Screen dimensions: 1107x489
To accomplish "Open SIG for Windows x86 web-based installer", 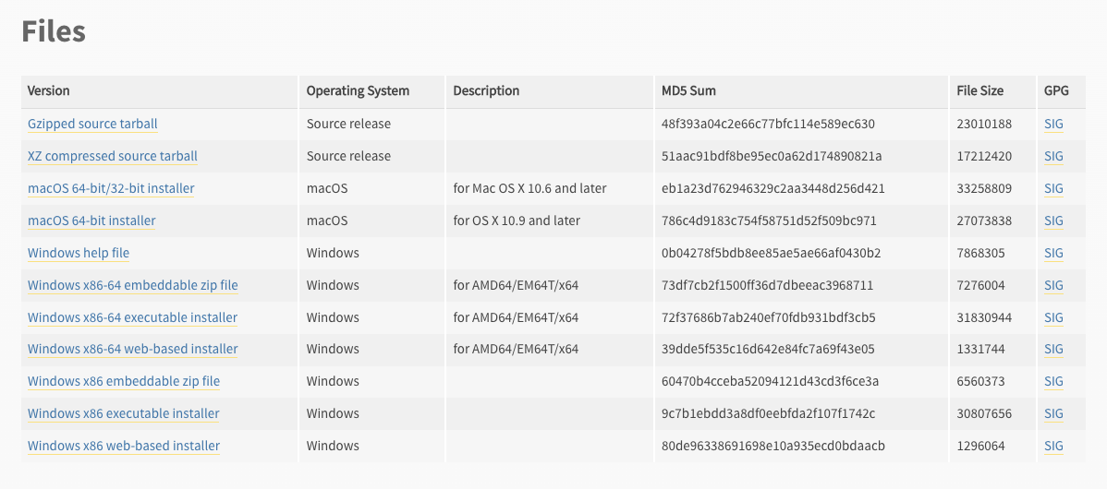I will click(1053, 446).
